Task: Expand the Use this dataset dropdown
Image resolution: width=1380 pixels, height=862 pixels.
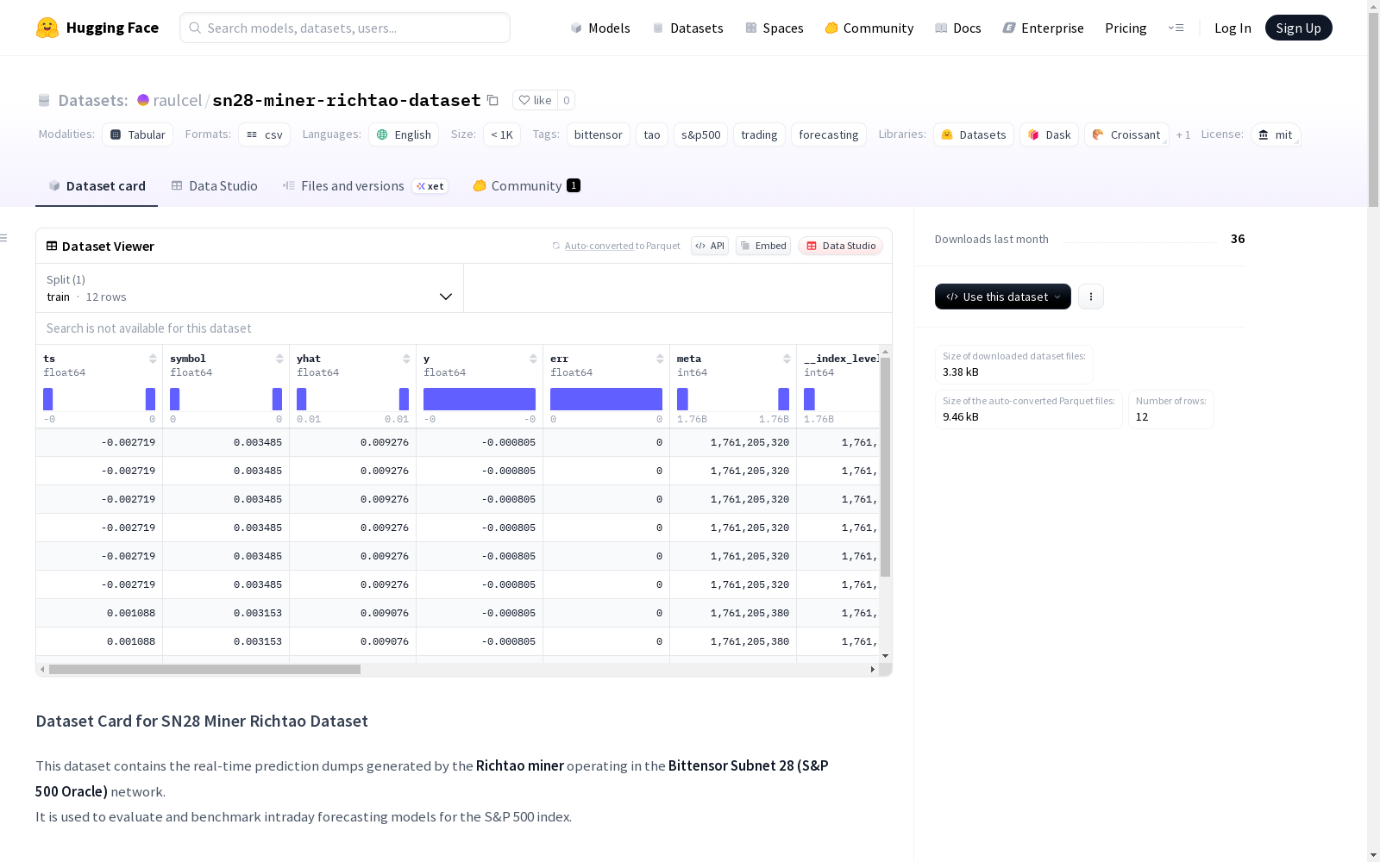Action: point(1003,297)
